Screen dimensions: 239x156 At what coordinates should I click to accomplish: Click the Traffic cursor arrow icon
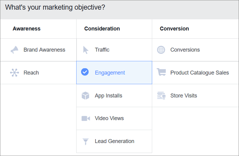pyautogui.click(x=86, y=50)
